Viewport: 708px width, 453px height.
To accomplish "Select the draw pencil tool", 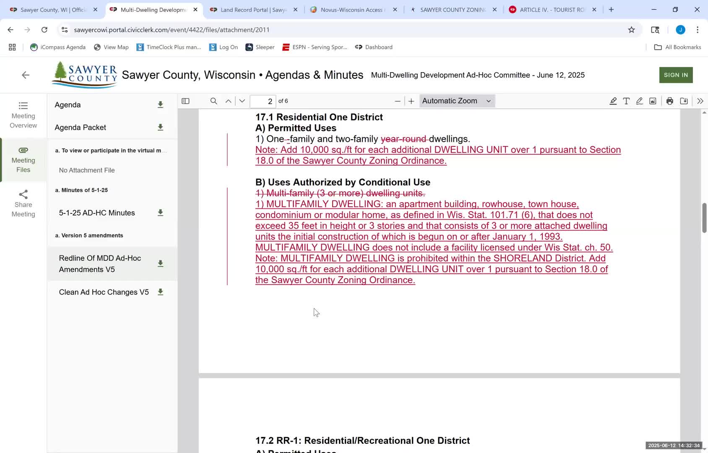I will [639, 101].
